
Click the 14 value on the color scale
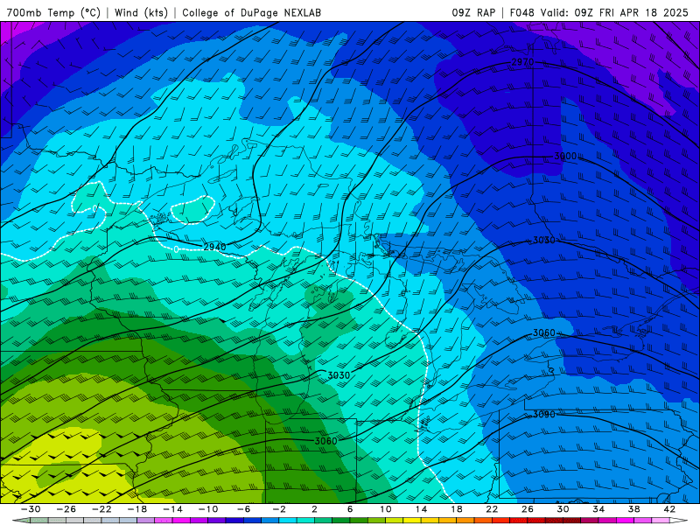421,509
